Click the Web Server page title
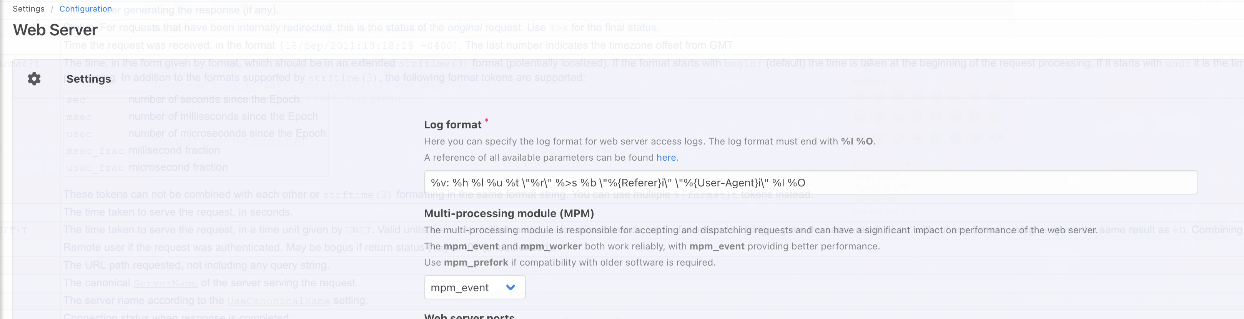The height and width of the screenshot is (319, 1244). 55,30
